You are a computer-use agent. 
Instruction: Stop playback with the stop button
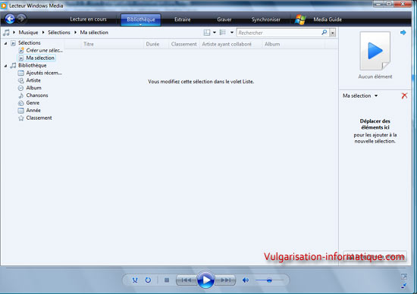click(167, 280)
